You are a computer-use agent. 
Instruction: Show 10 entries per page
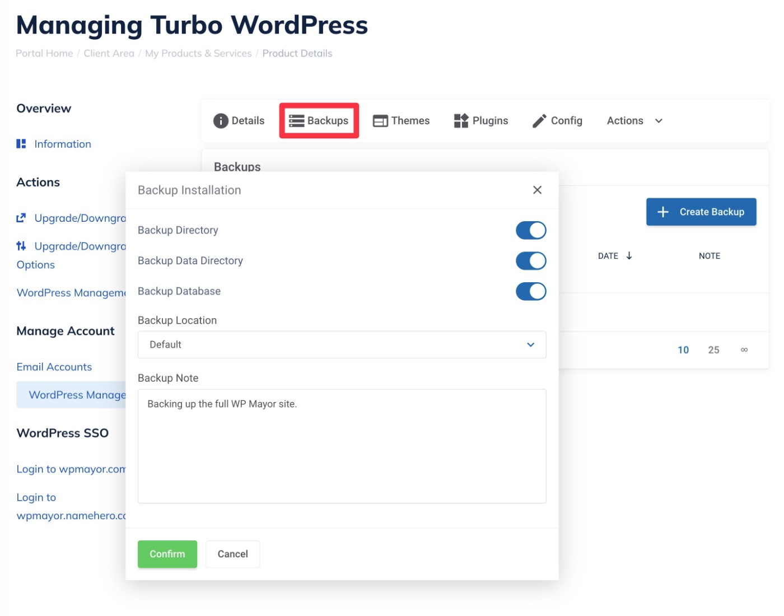pyautogui.click(x=683, y=350)
